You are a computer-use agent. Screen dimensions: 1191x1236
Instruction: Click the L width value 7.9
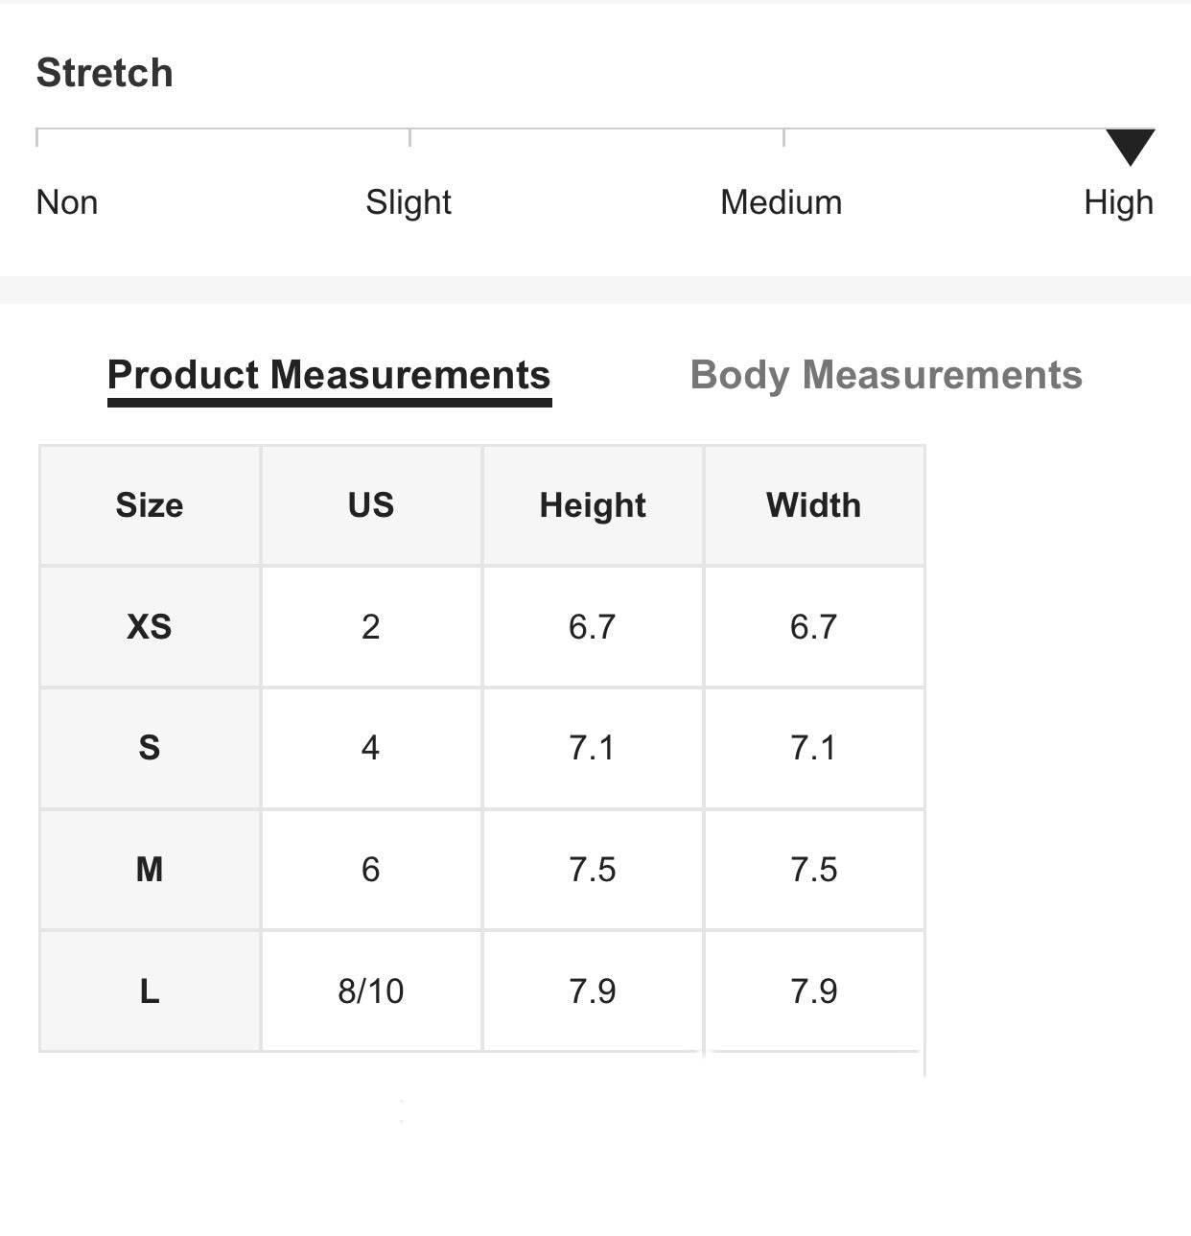pyautogui.click(x=814, y=991)
